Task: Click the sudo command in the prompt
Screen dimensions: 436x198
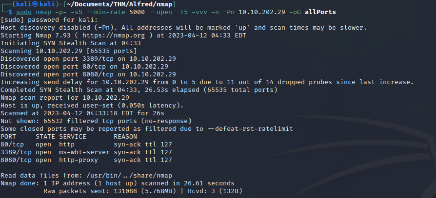Action: pyautogui.click(x=24, y=12)
